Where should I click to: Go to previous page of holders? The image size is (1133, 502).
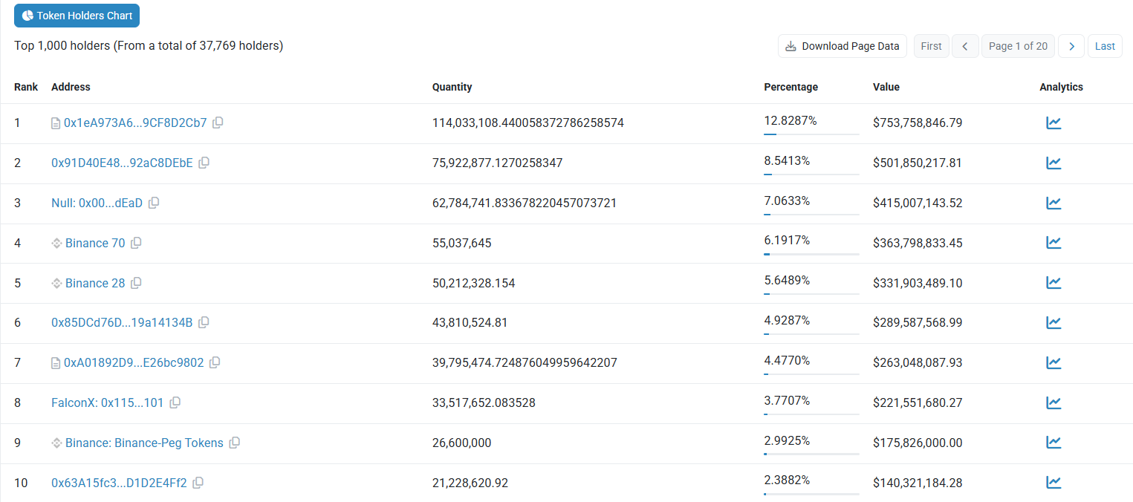[964, 46]
